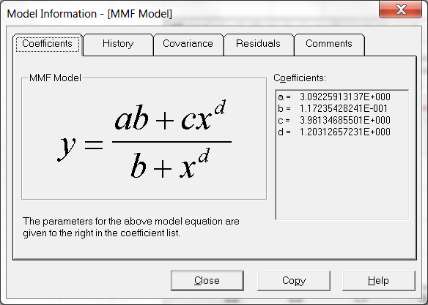Switch to the History tab
This screenshot has height=305, width=428.
point(118,44)
